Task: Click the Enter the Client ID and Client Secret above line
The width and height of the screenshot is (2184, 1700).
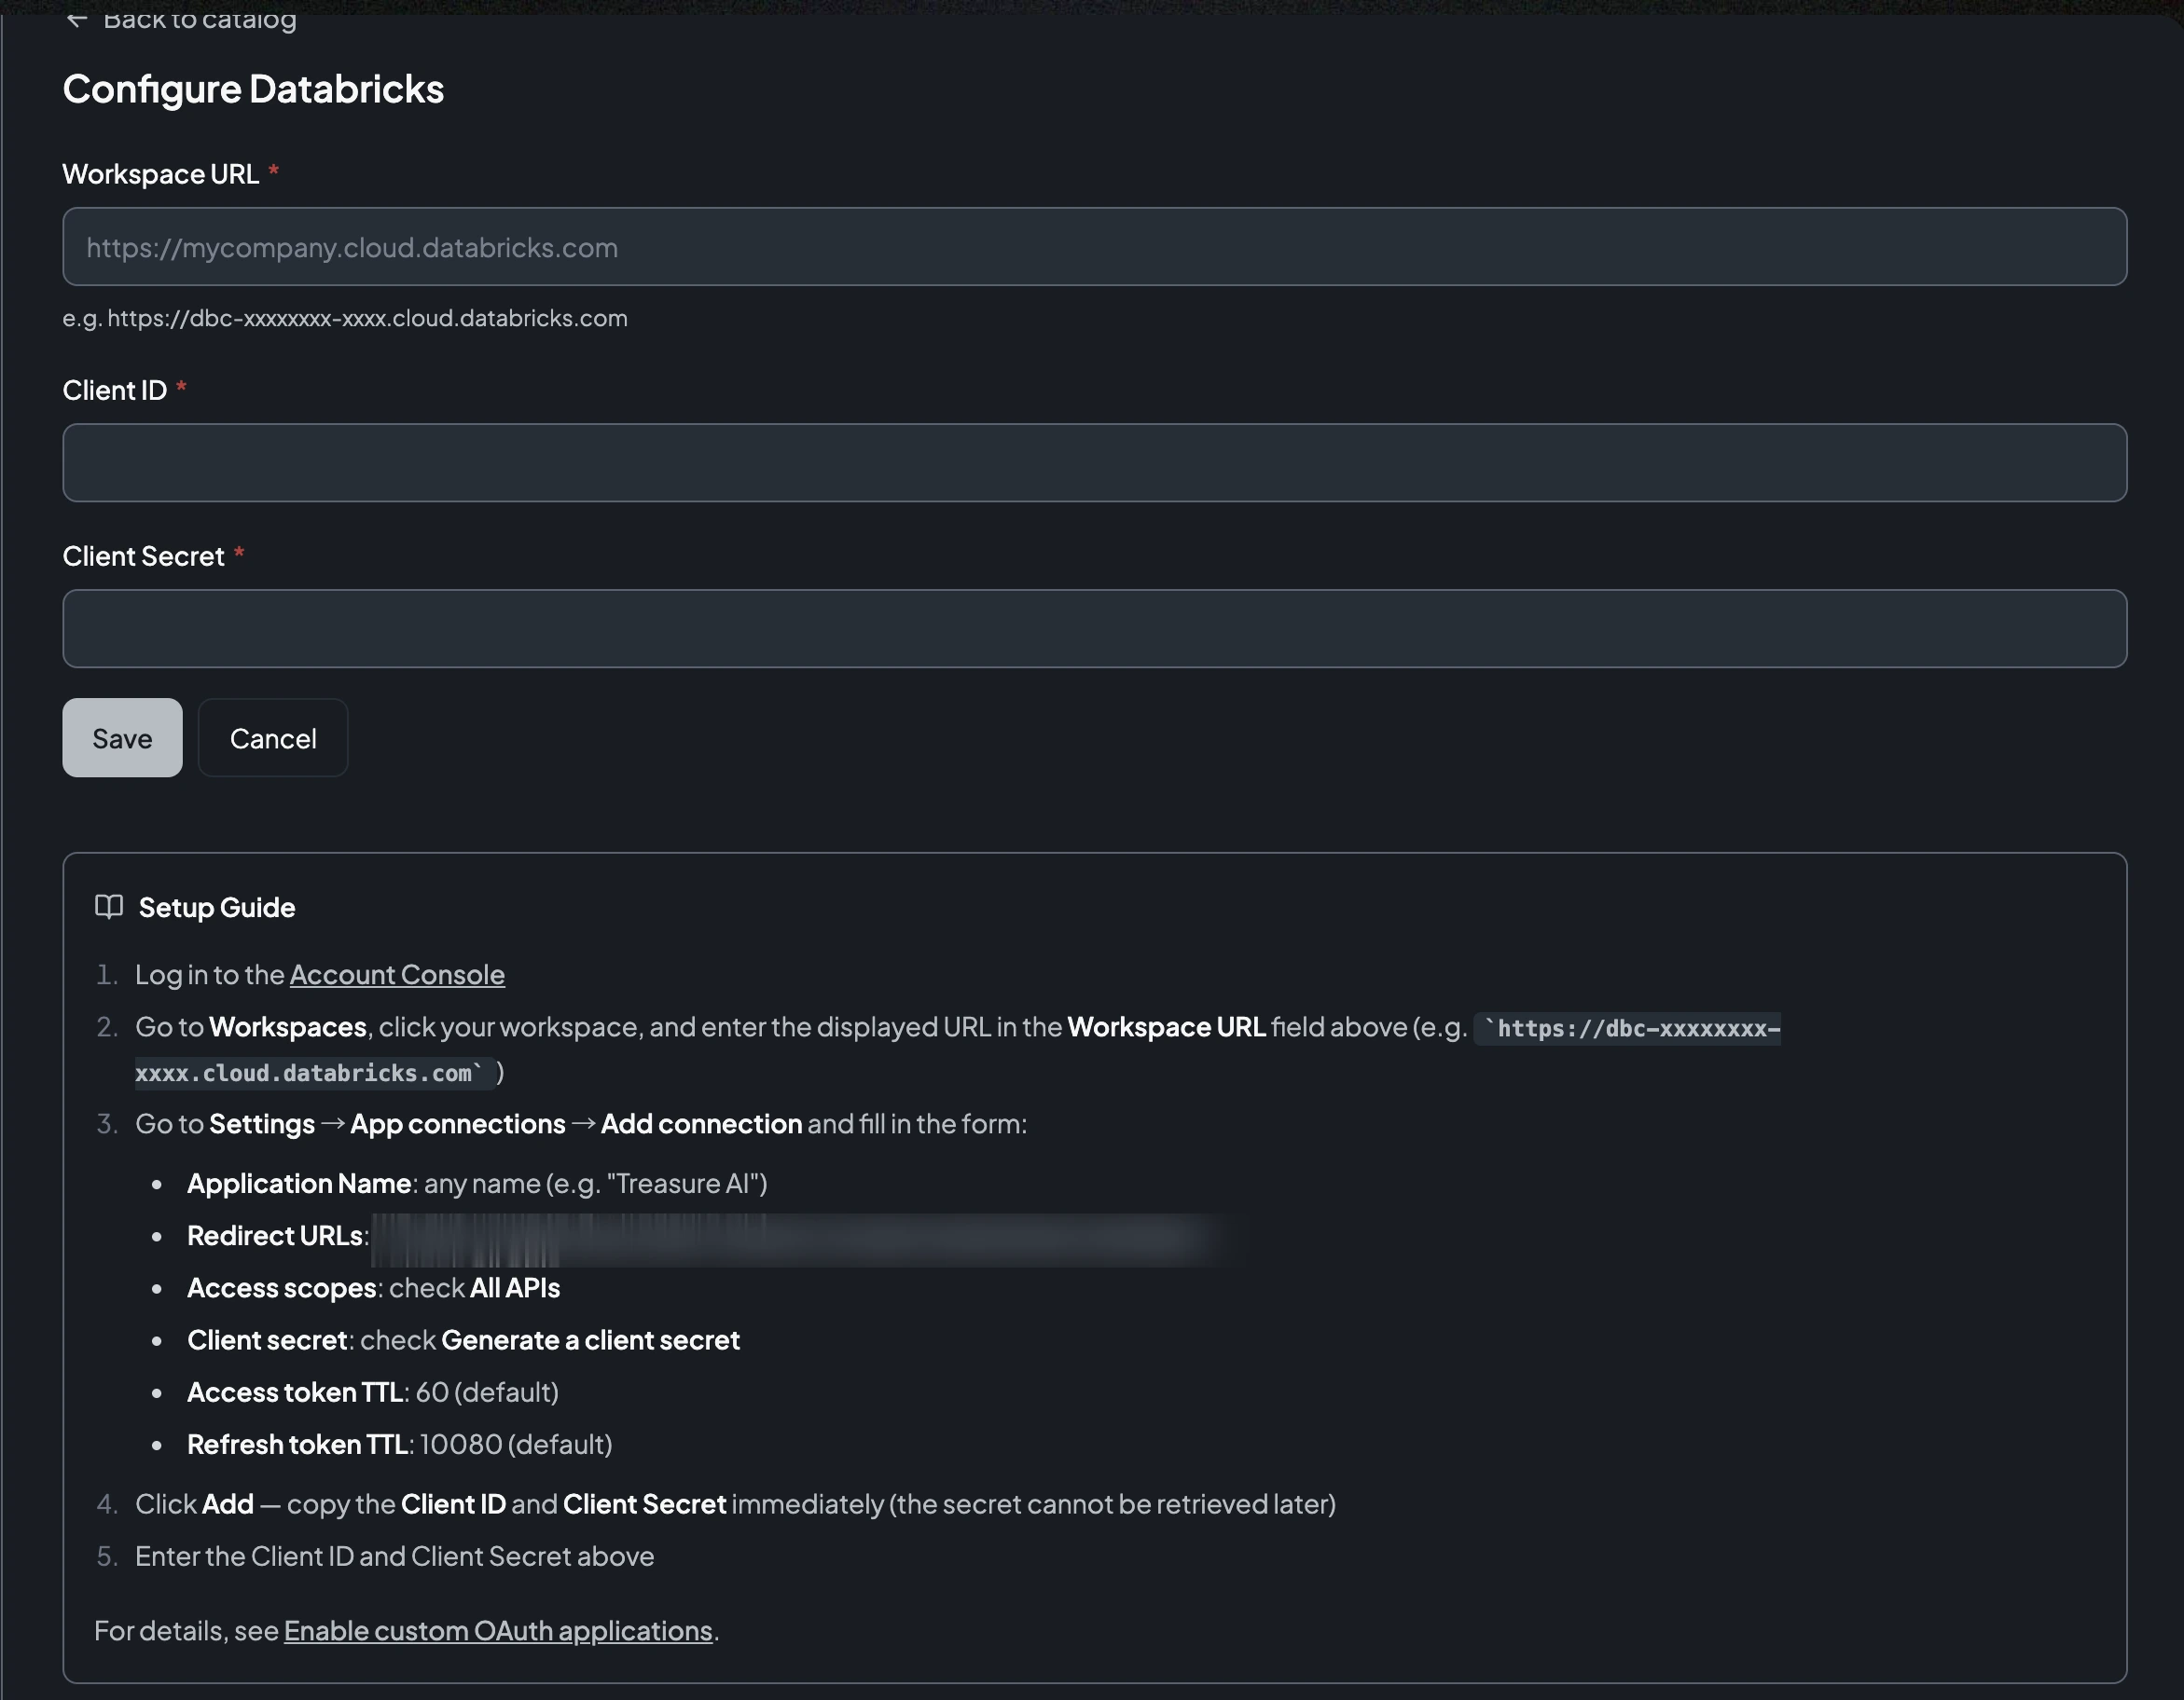Action: 394,1556
